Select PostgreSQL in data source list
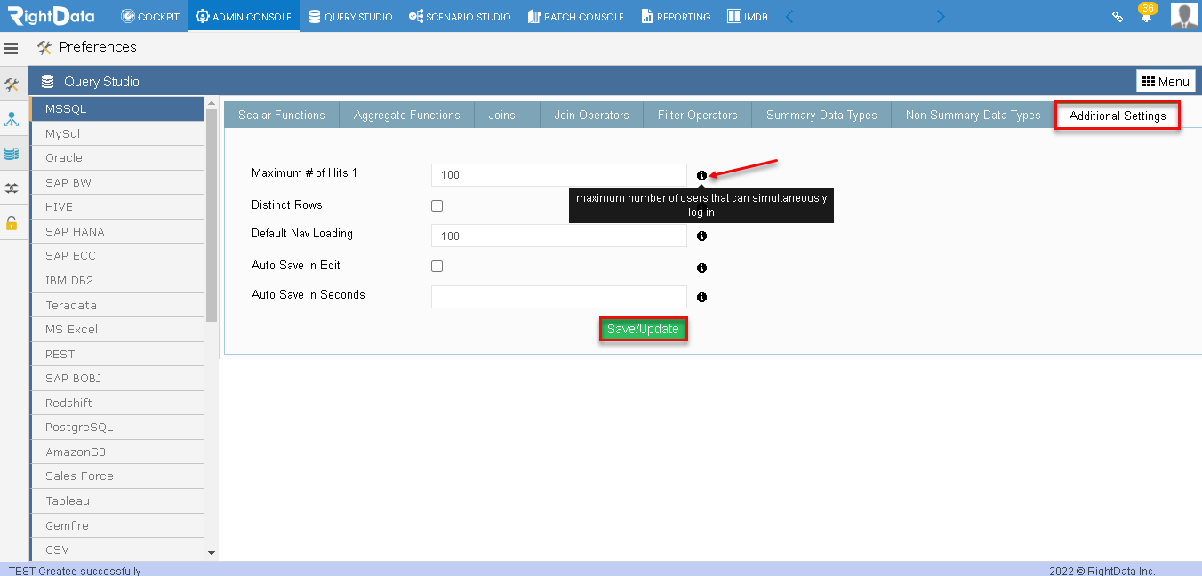The width and height of the screenshot is (1202, 576). (x=117, y=427)
